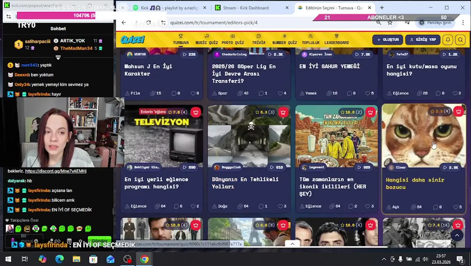
Task: Show hidden tray icons chevron
Action: click(x=384, y=259)
